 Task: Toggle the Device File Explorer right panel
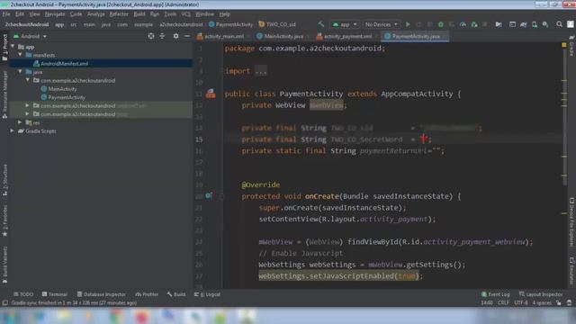[x=571, y=222]
